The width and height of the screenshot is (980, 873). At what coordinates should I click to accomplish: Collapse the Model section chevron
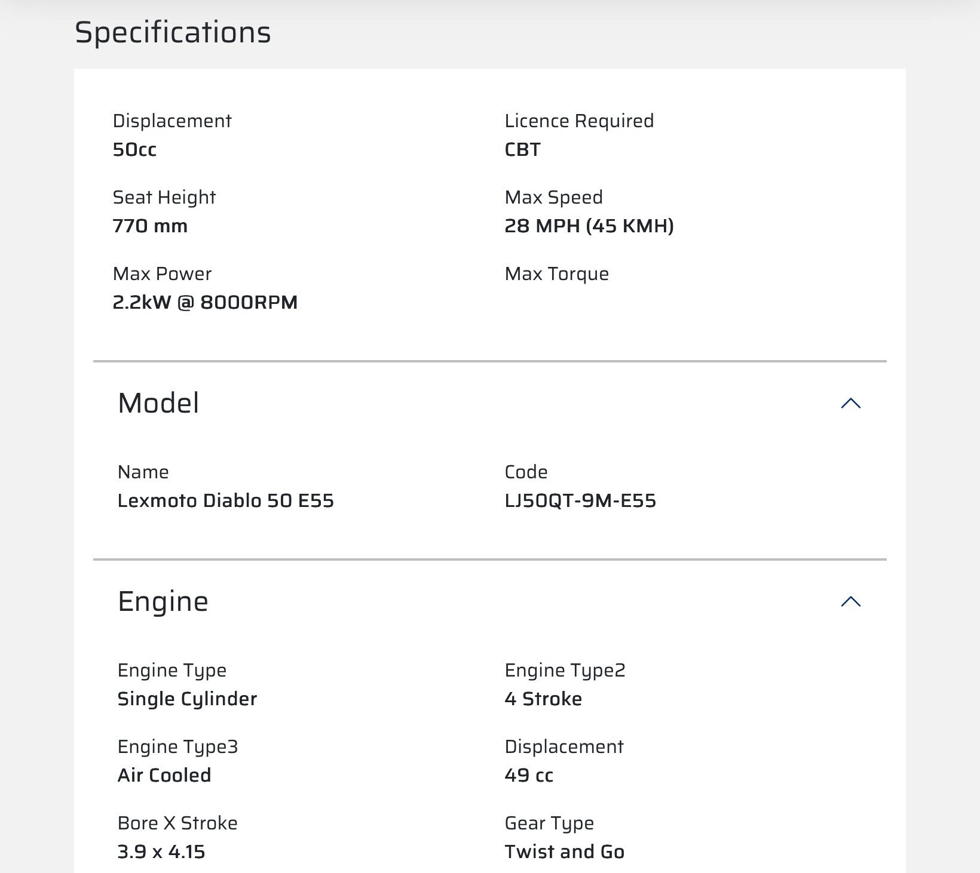point(850,404)
